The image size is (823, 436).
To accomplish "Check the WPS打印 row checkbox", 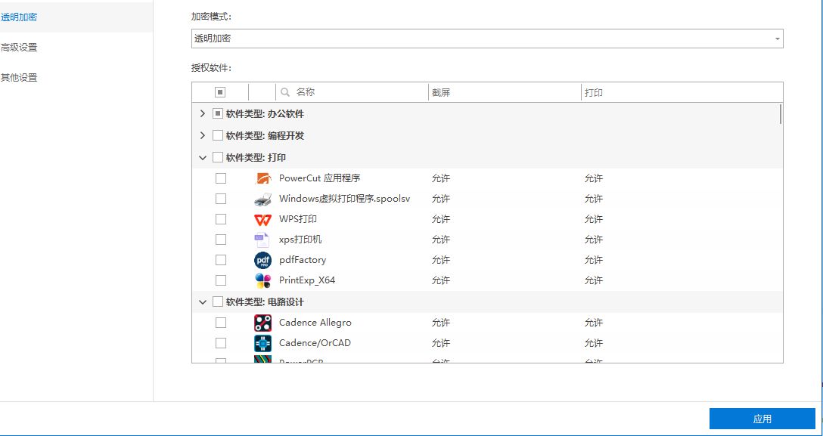I will tap(221, 219).
